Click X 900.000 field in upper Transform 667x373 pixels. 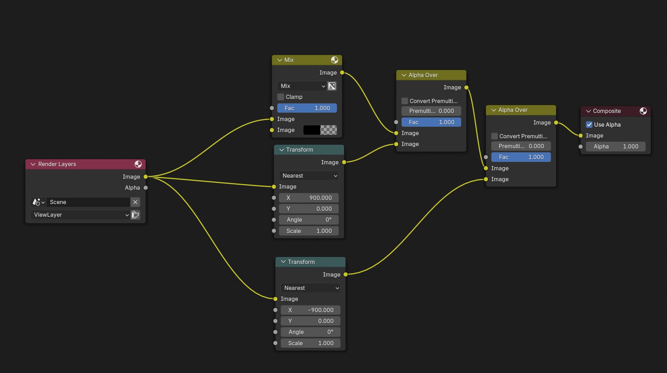click(x=309, y=198)
